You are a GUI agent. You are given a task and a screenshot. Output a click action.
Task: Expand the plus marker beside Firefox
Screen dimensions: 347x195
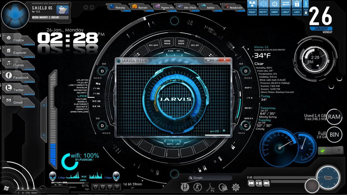[x=4, y=35]
